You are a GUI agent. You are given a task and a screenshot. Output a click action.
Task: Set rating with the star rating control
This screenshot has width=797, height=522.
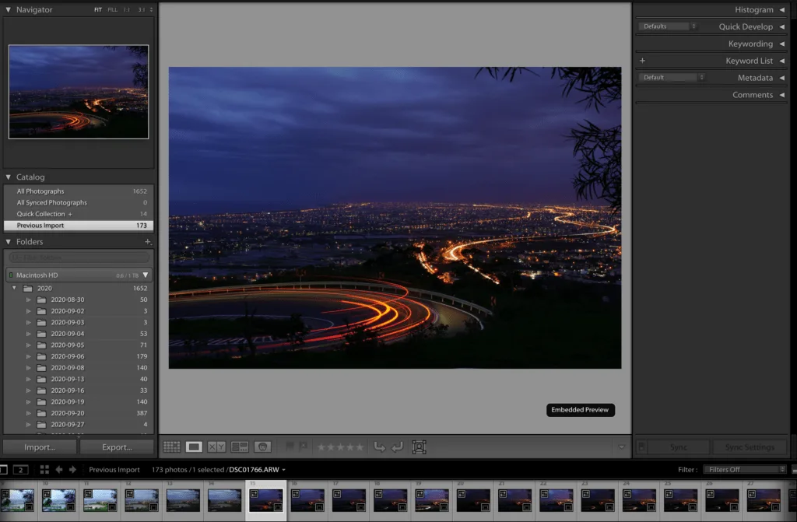click(x=340, y=447)
